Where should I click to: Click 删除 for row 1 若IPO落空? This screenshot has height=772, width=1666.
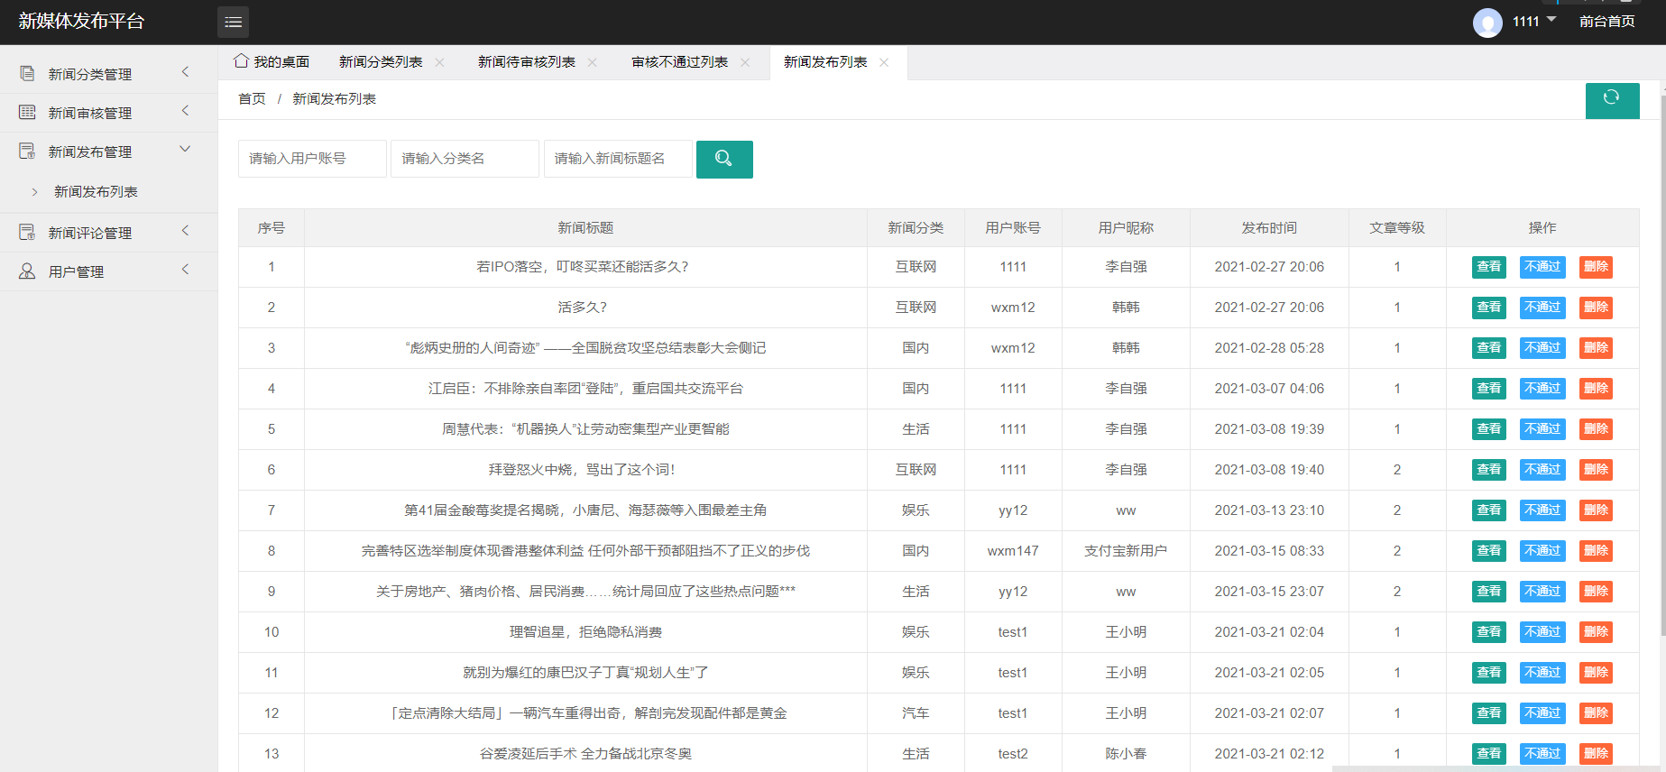tap(1596, 267)
